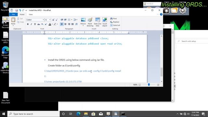208x117 pixels.
Task: Open the New Text Document desktop file
Action: 6,98
